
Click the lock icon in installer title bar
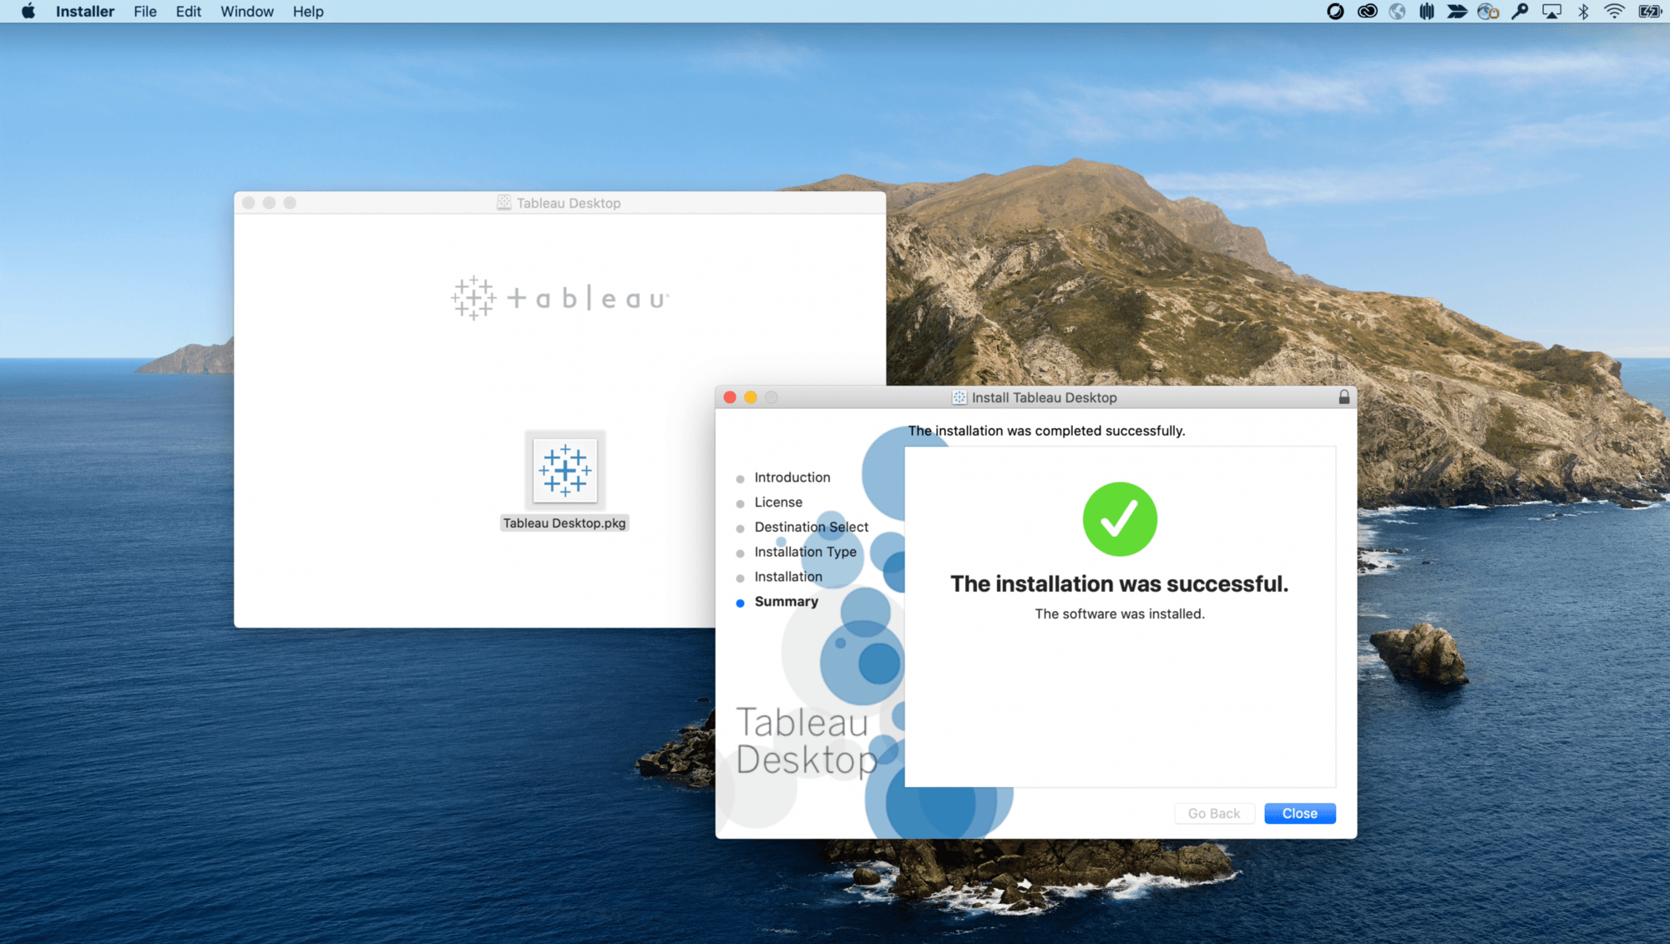(x=1344, y=397)
